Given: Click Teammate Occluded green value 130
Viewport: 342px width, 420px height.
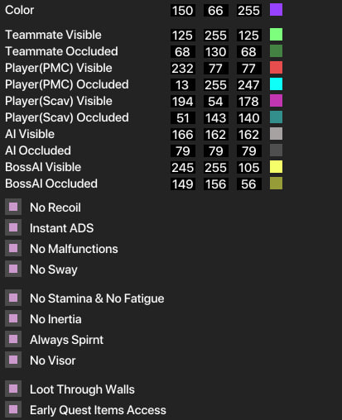Looking at the screenshot, I should 215,51.
